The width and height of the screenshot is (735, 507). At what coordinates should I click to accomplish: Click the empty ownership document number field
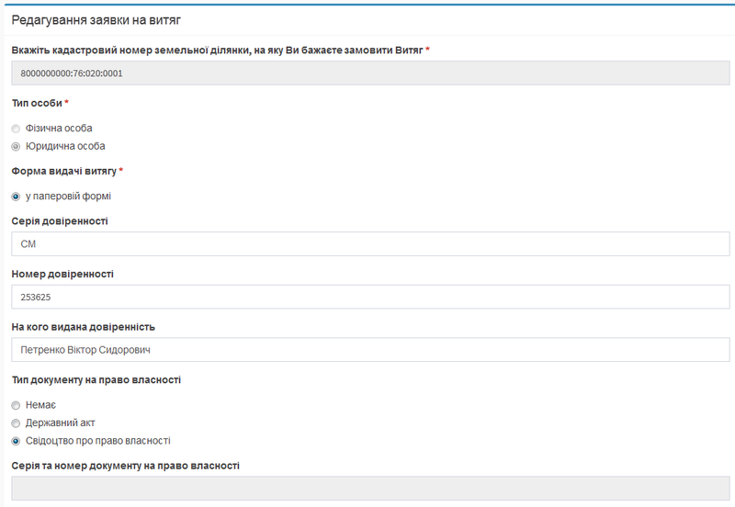pyautogui.click(x=369, y=488)
